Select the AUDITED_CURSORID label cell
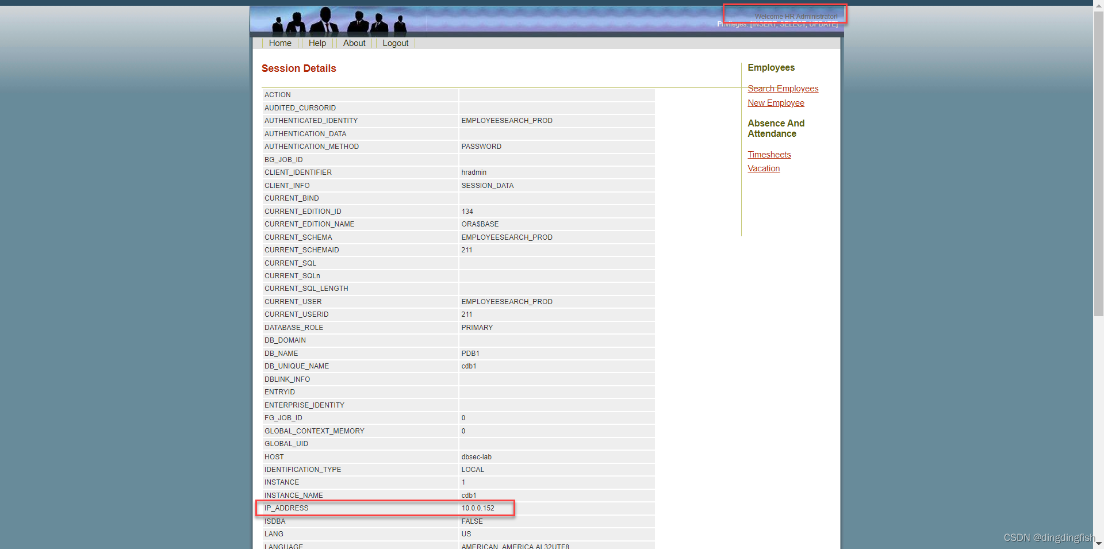This screenshot has width=1104, height=549. click(x=360, y=108)
